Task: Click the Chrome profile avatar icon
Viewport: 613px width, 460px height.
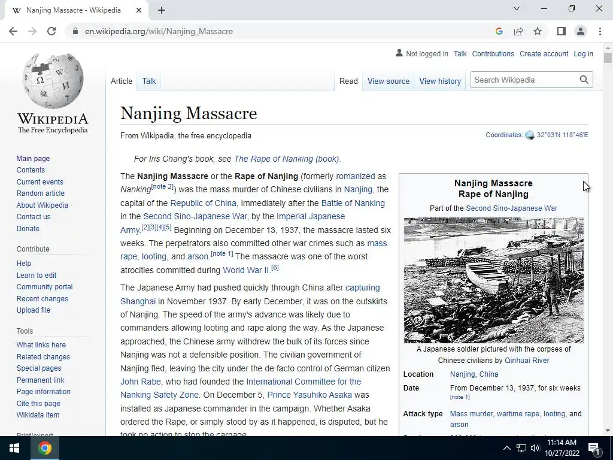Action: 581,31
